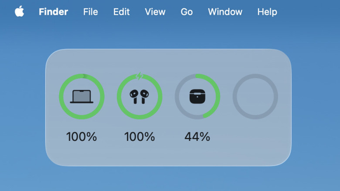Click the empty battery ring slot
340x191 pixels.
pos(255,96)
